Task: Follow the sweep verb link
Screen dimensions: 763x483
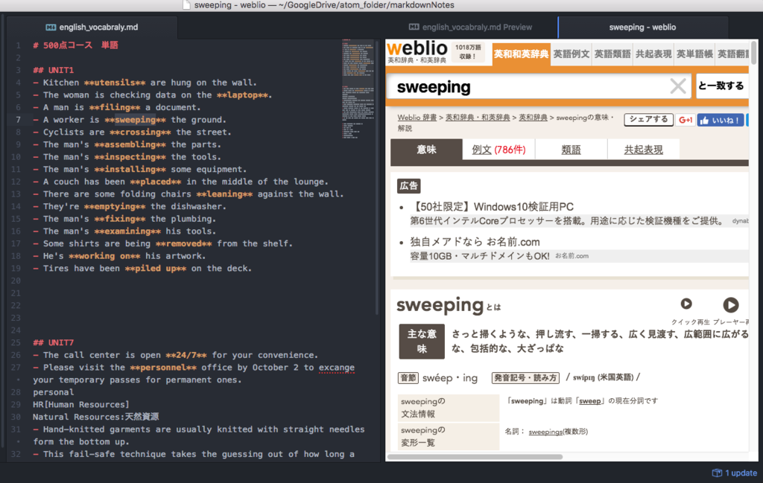Action: (590, 401)
